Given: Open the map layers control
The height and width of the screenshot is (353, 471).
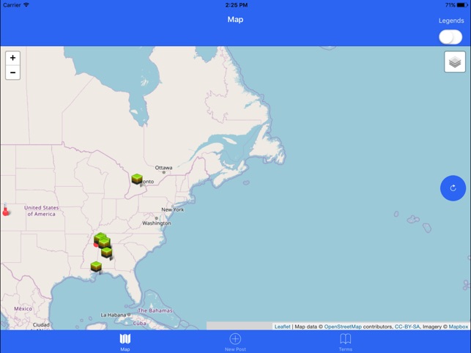Looking at the screenshot, I should coord(455,62).
